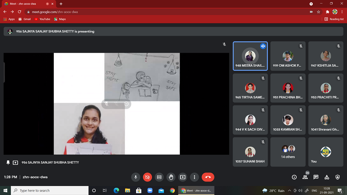The width and height of the screenshot is (347, 195).
Task: Open the Gmail bookmark
Action: tap(25, 19)
